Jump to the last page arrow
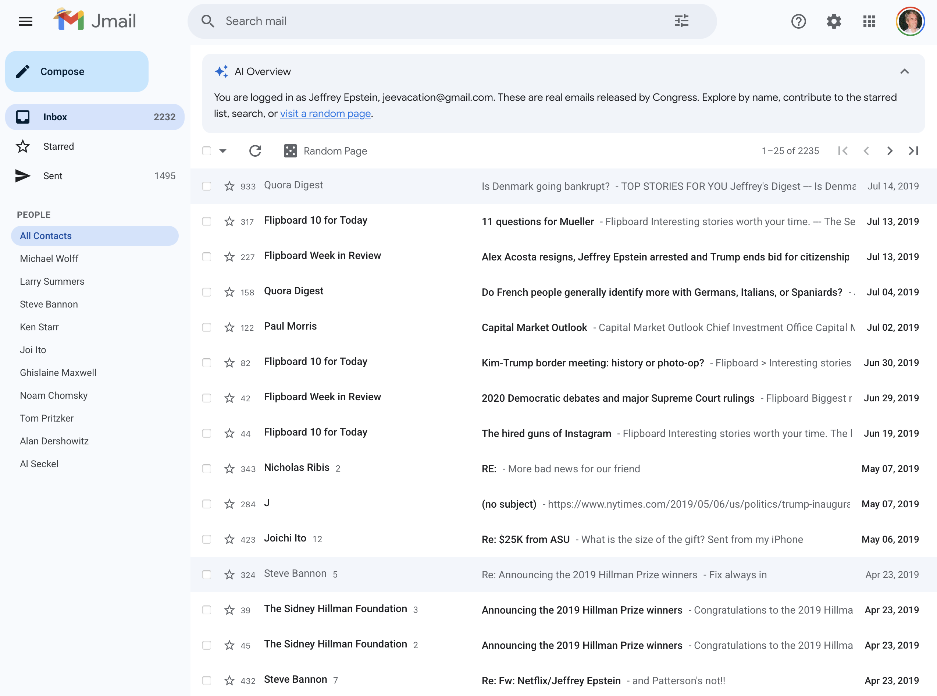937x696 pixels. click(913, 151)
